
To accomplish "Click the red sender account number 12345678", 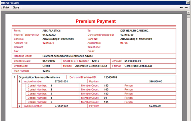I will [x=48, y=43].
